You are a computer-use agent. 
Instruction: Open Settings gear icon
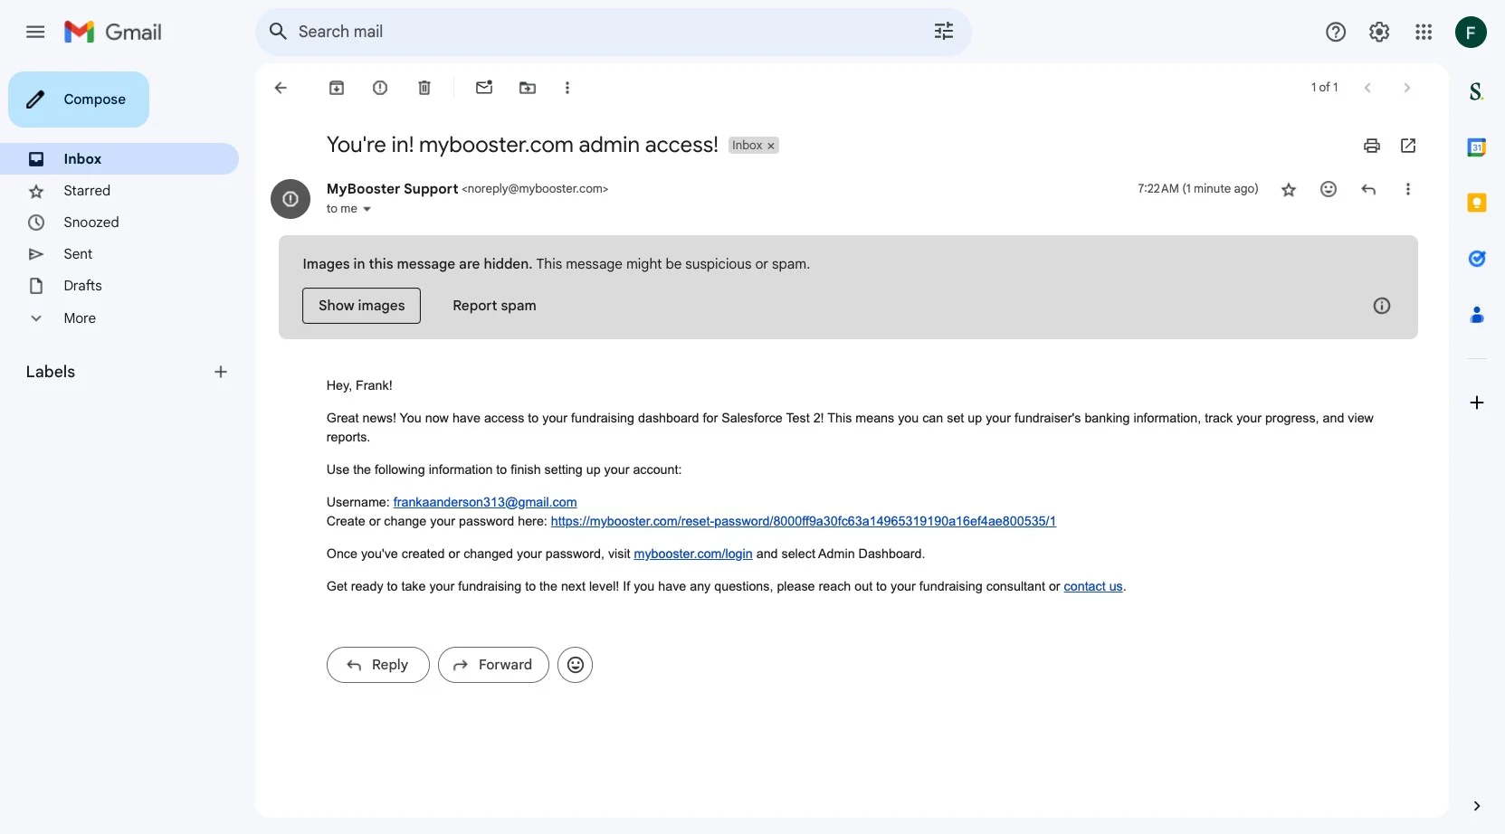(x=1379, y=33)
